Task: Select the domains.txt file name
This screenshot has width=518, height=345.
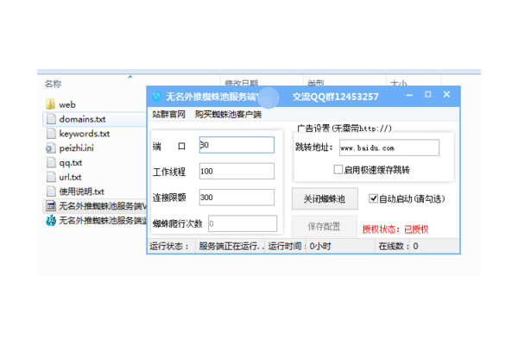Action: (82, 119)
